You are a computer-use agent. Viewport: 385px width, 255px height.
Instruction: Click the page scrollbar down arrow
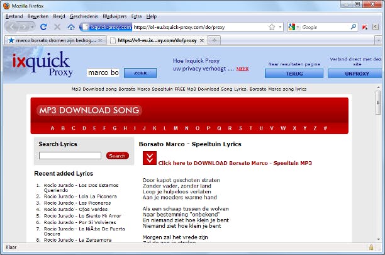coord(378,239)
